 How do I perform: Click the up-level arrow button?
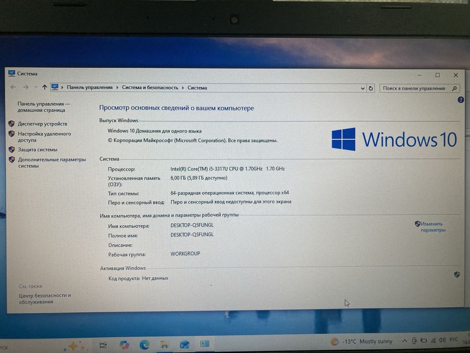point(45,87)
